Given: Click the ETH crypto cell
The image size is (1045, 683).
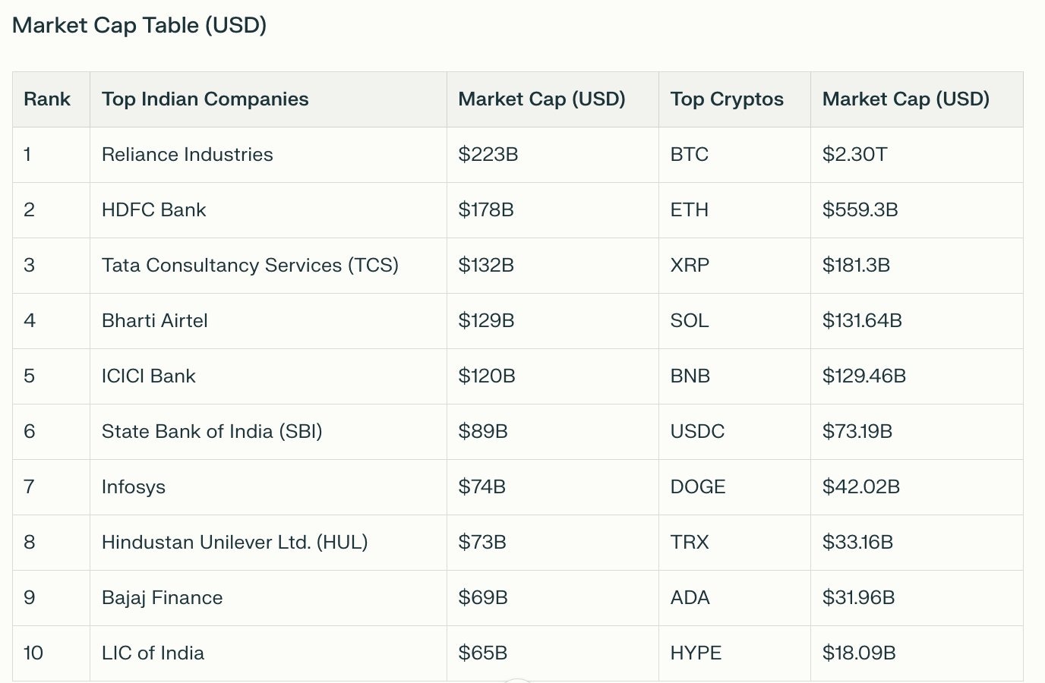Looking at the screenshot, I should point(689,210).
